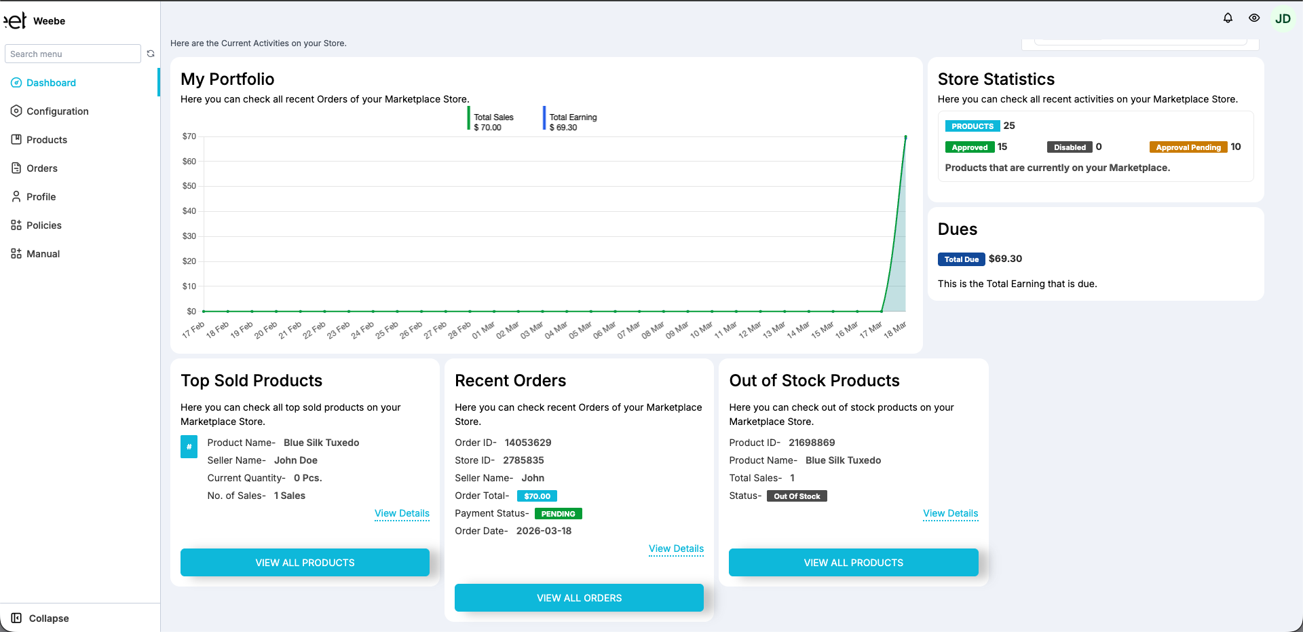Click the notification bell icon
Viewport: 1303px width, 632px height.
1228,18
